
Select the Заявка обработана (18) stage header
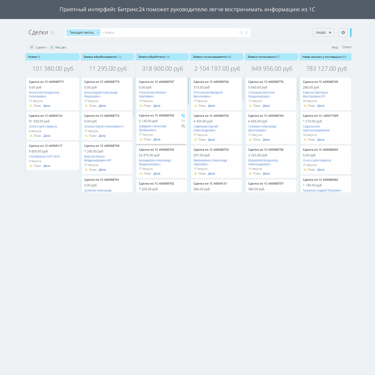[x=162, y=57]
